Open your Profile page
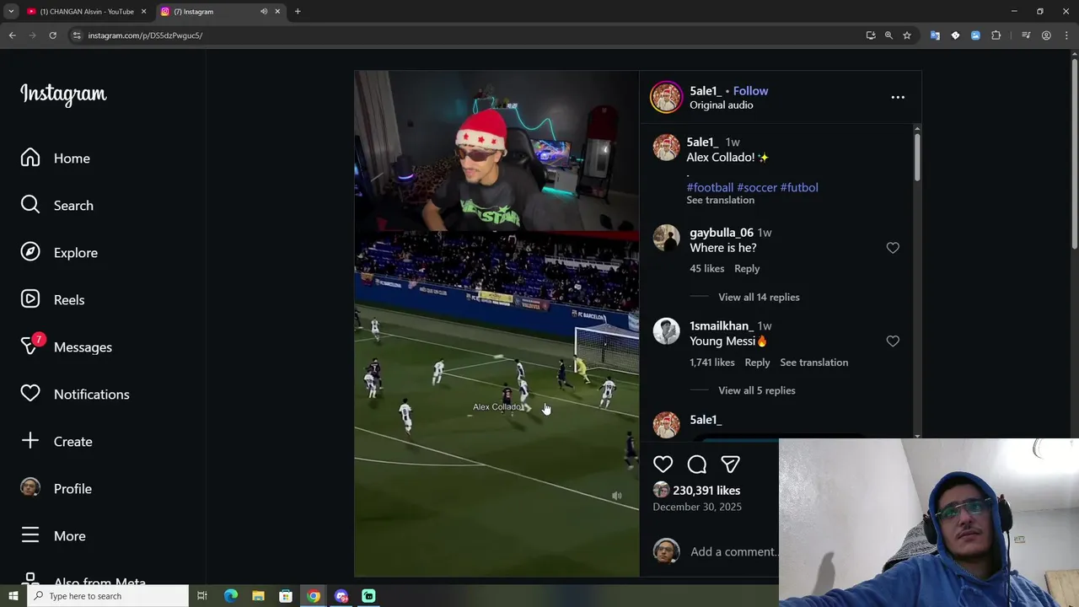 point(56,489)
